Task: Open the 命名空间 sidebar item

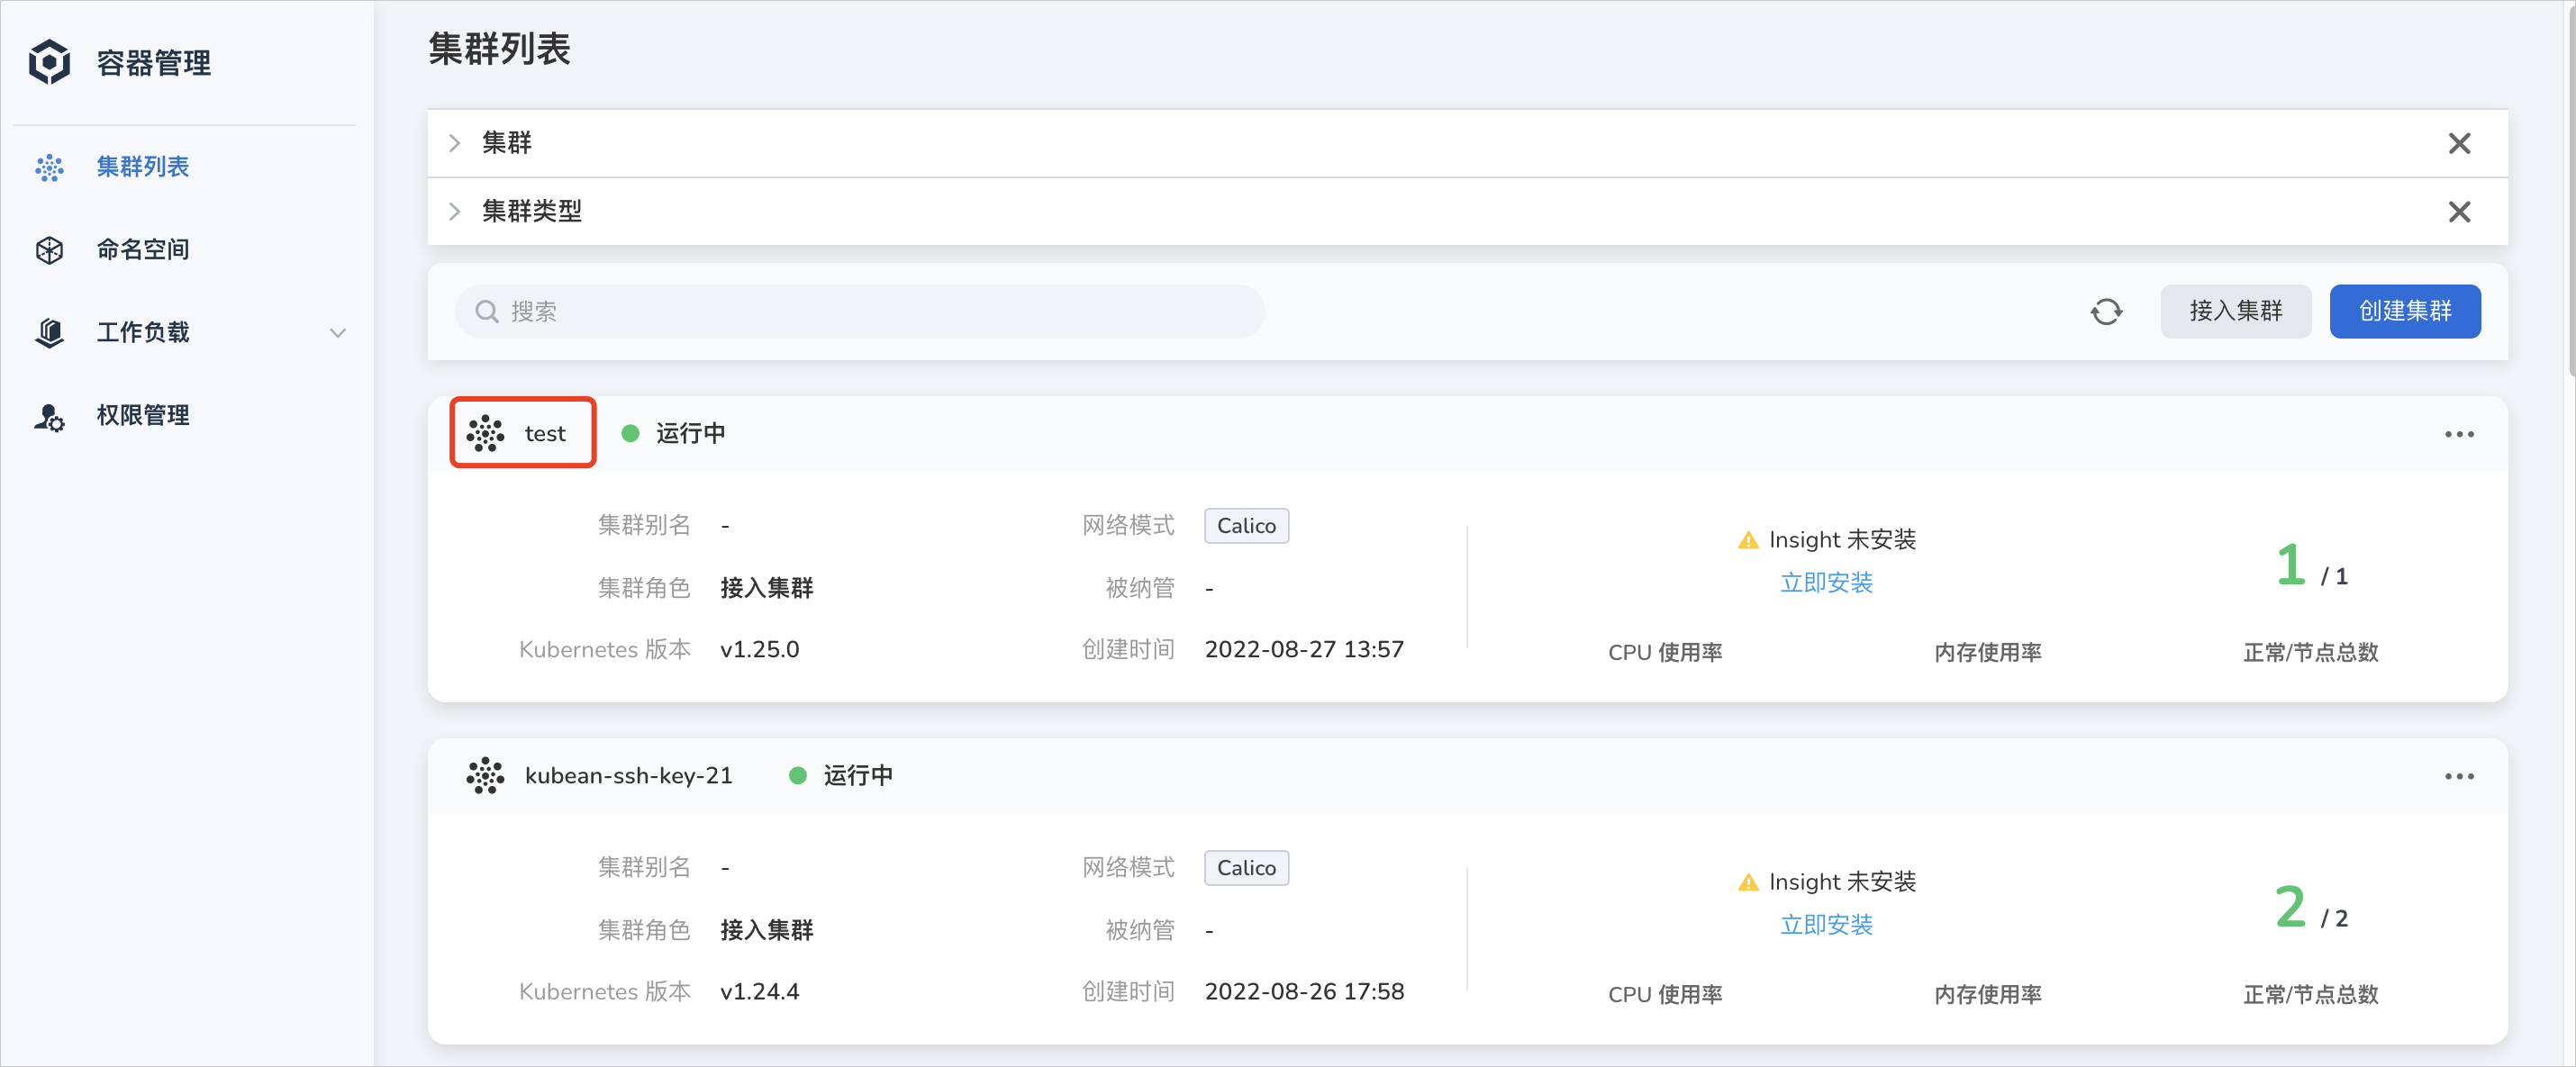Action: pos(142,250)
